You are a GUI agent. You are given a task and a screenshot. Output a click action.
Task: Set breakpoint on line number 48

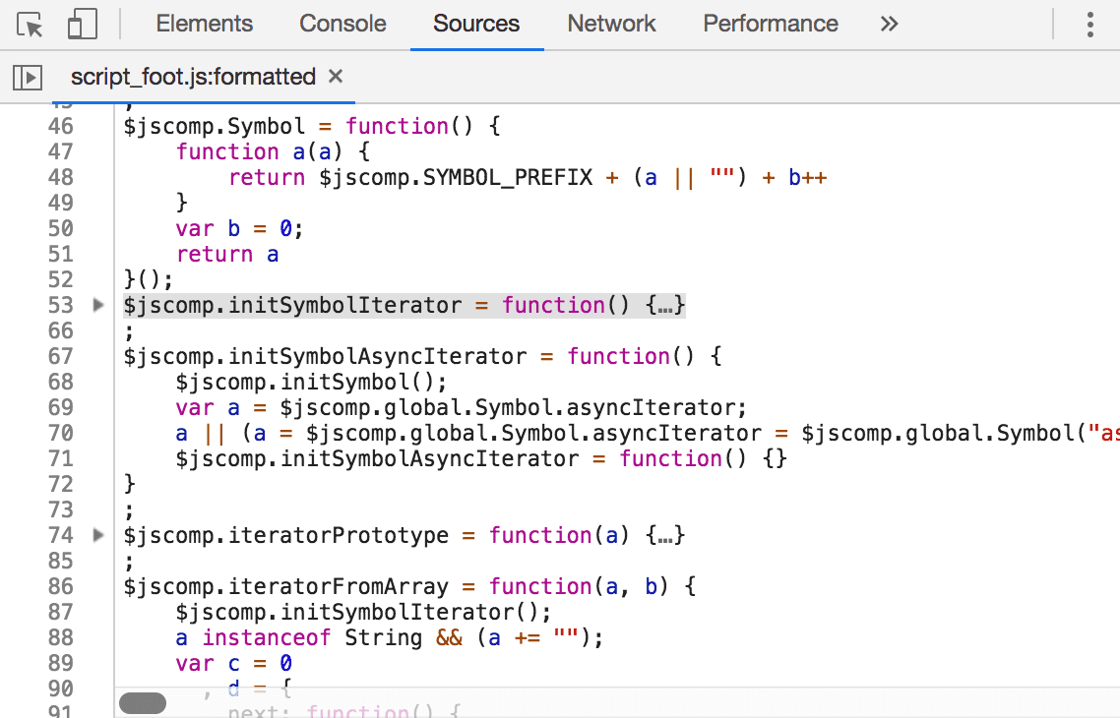[x=61, y=177]
